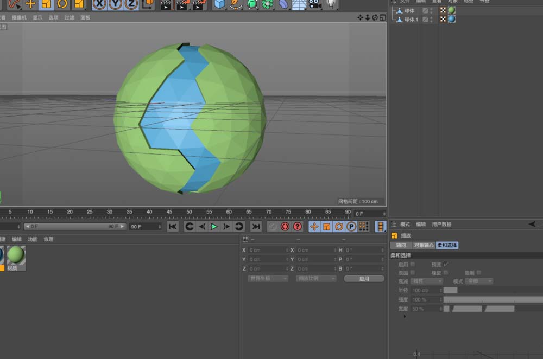Image resolution: width=543 pixels, height=359 pixels.
Task: Open the material manager 纹理 menu
Action: 48,239
